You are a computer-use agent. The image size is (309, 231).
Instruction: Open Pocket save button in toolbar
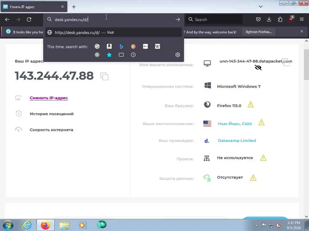[x=258, y=20]
